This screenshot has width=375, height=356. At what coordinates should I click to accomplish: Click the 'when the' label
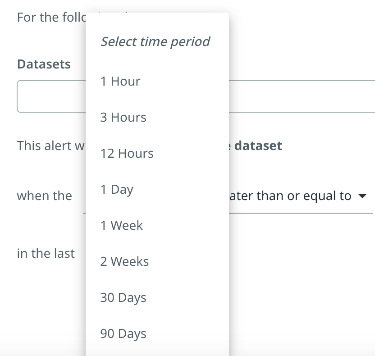click(x=44, y=196)
